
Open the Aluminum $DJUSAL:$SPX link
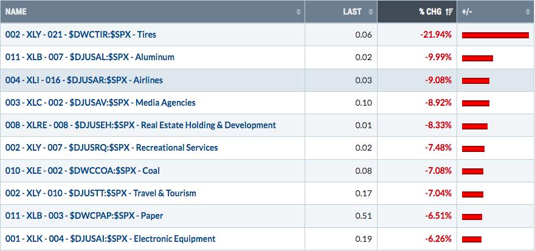click(90, 57)
